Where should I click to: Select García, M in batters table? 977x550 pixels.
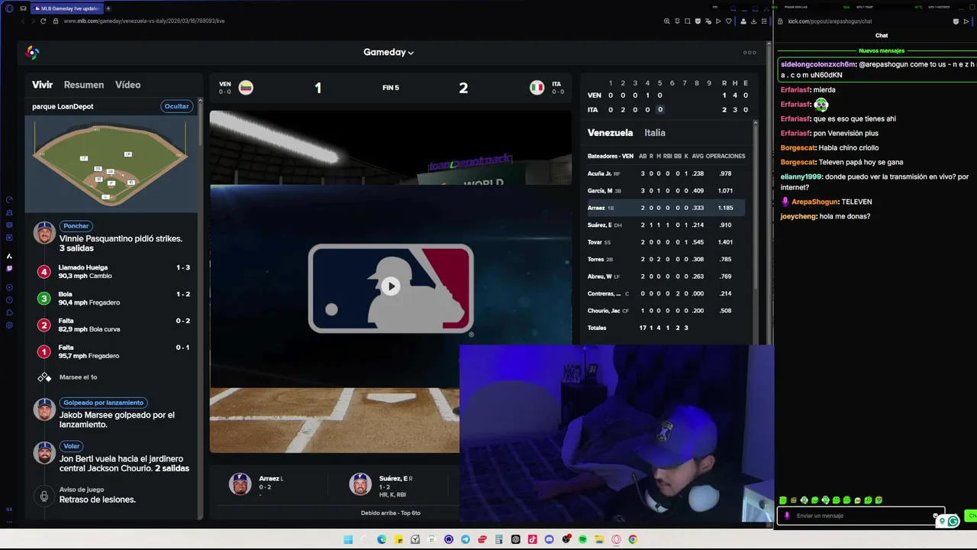point(665,190)
